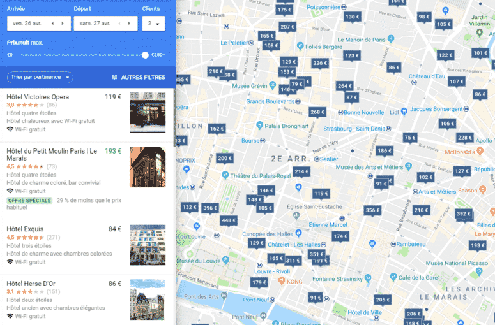
Task: Open Hôtel Herse D'Or listing
Action: click(86, 300)
